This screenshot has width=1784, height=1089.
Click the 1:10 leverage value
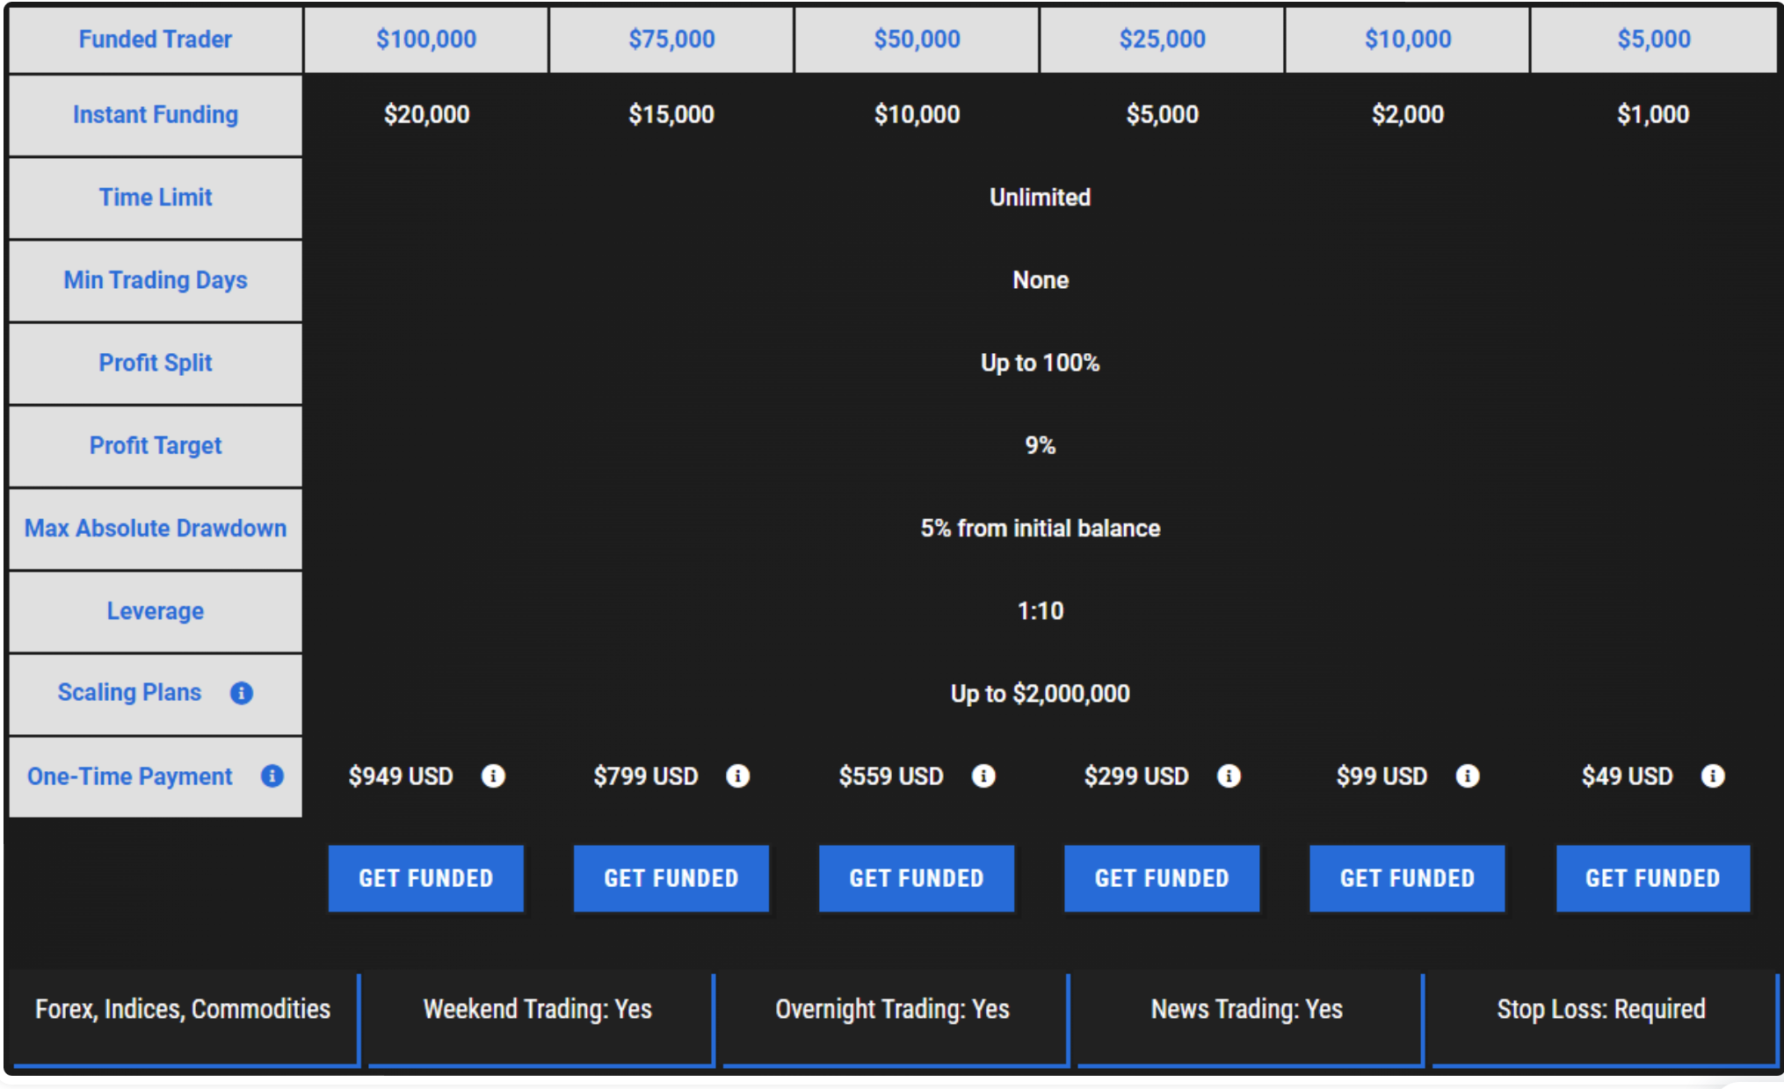pos(1041,610)
